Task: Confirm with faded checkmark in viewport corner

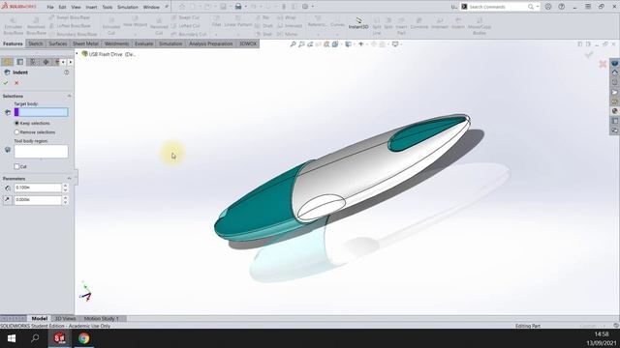Action: [x=589, y=55]
